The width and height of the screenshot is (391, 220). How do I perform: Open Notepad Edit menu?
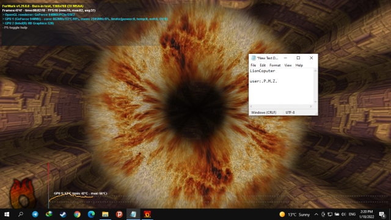pyautogui.click(x=263, y=65)
